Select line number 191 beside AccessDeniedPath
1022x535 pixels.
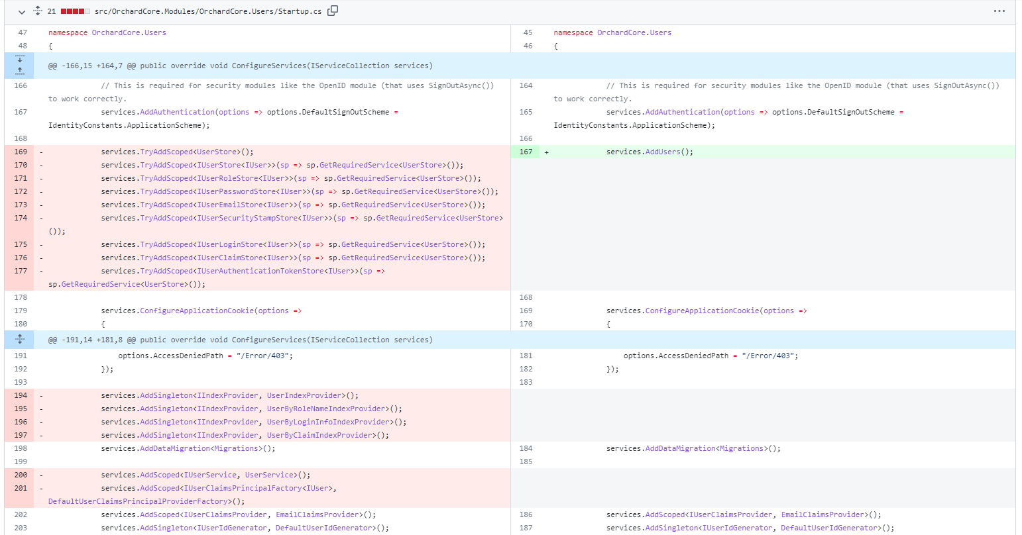pyautogui.click(x=20, y=356)
